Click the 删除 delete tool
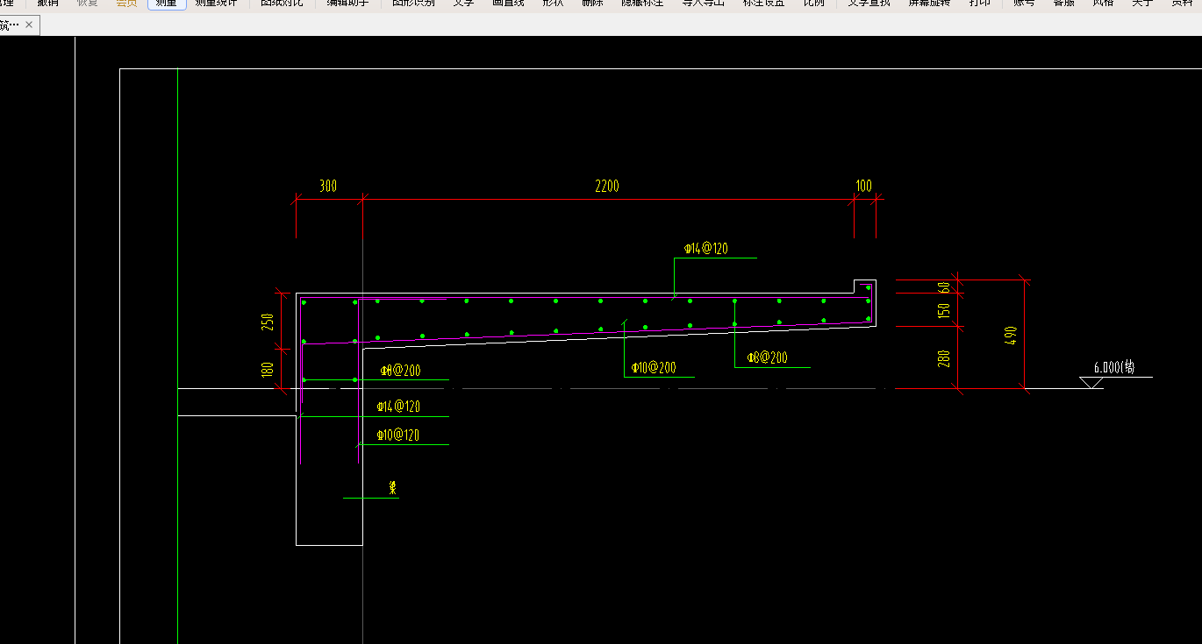Viewport: 1202px width, 644px height. coord(592,3)
